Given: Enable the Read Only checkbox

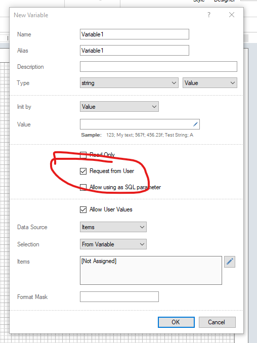Looking at the screenshot, I should point(83,155).
